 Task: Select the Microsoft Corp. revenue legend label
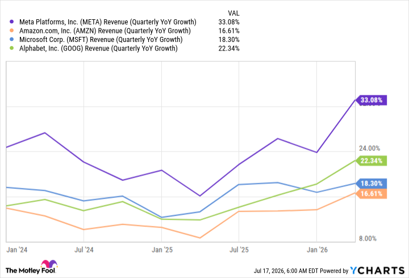(101, 40)
